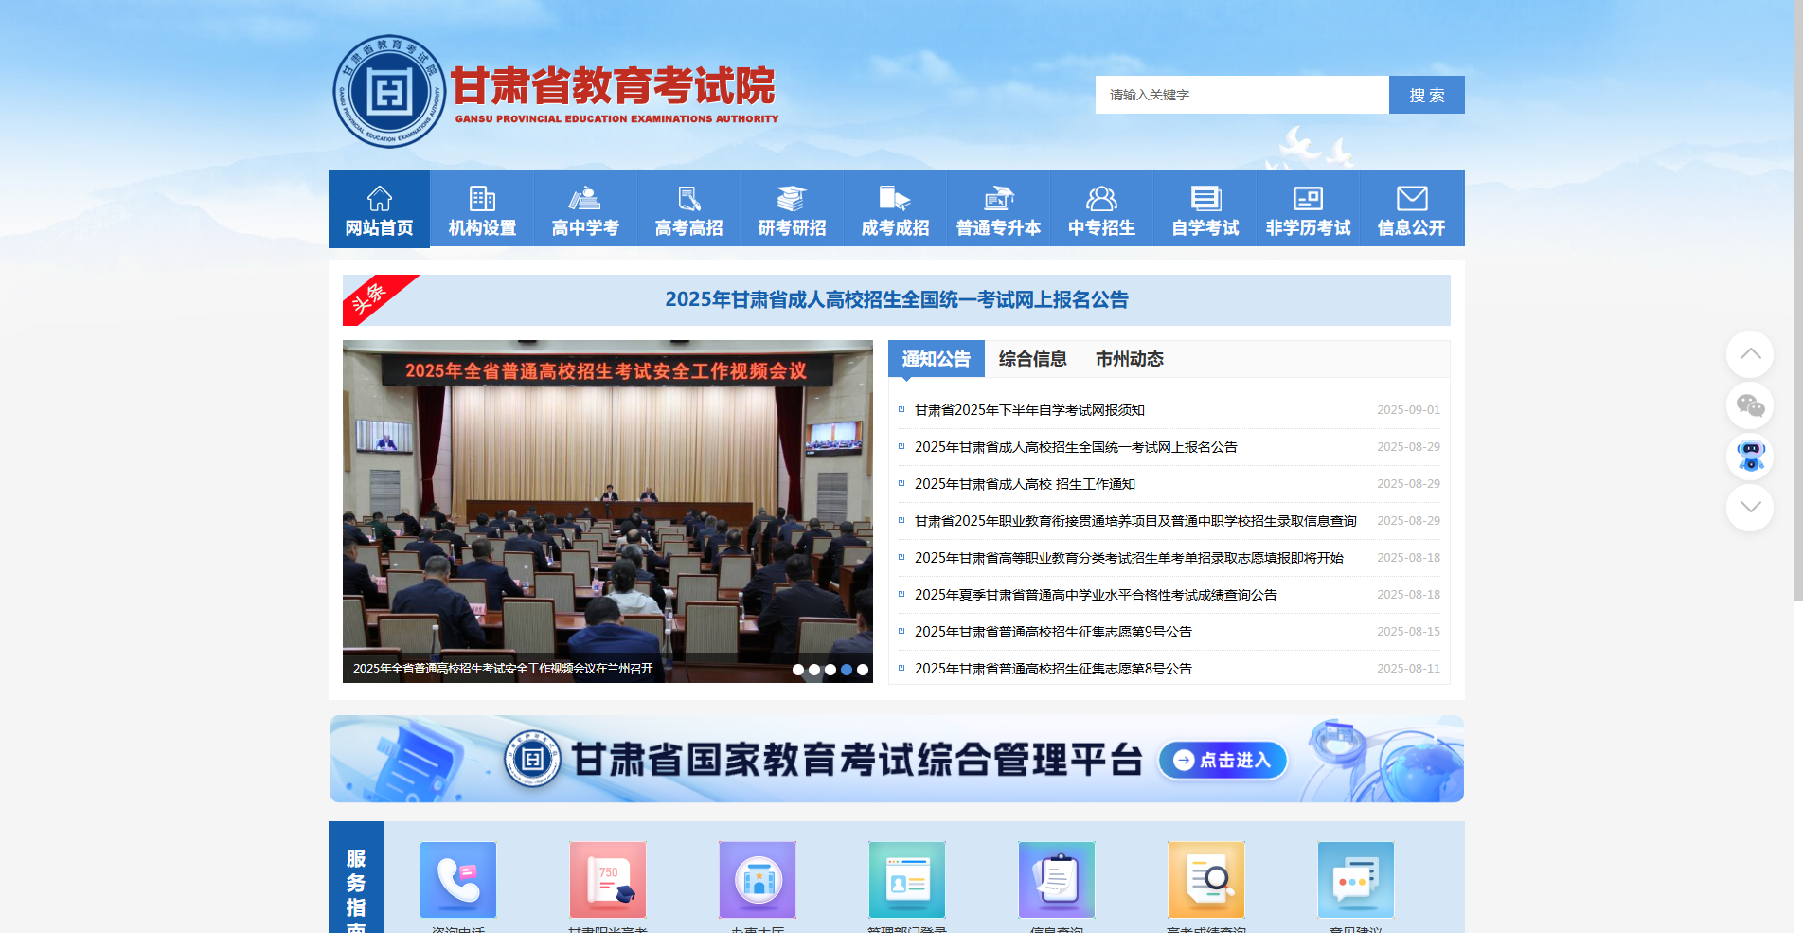This screenshot has width=1803, height=933.
Task: Open the AI robot assistant icon
Action: tap(1751, 458)
